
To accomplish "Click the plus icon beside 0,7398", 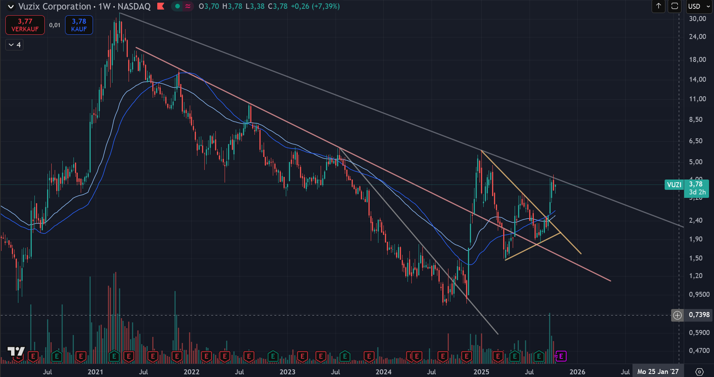I will 678,315.
